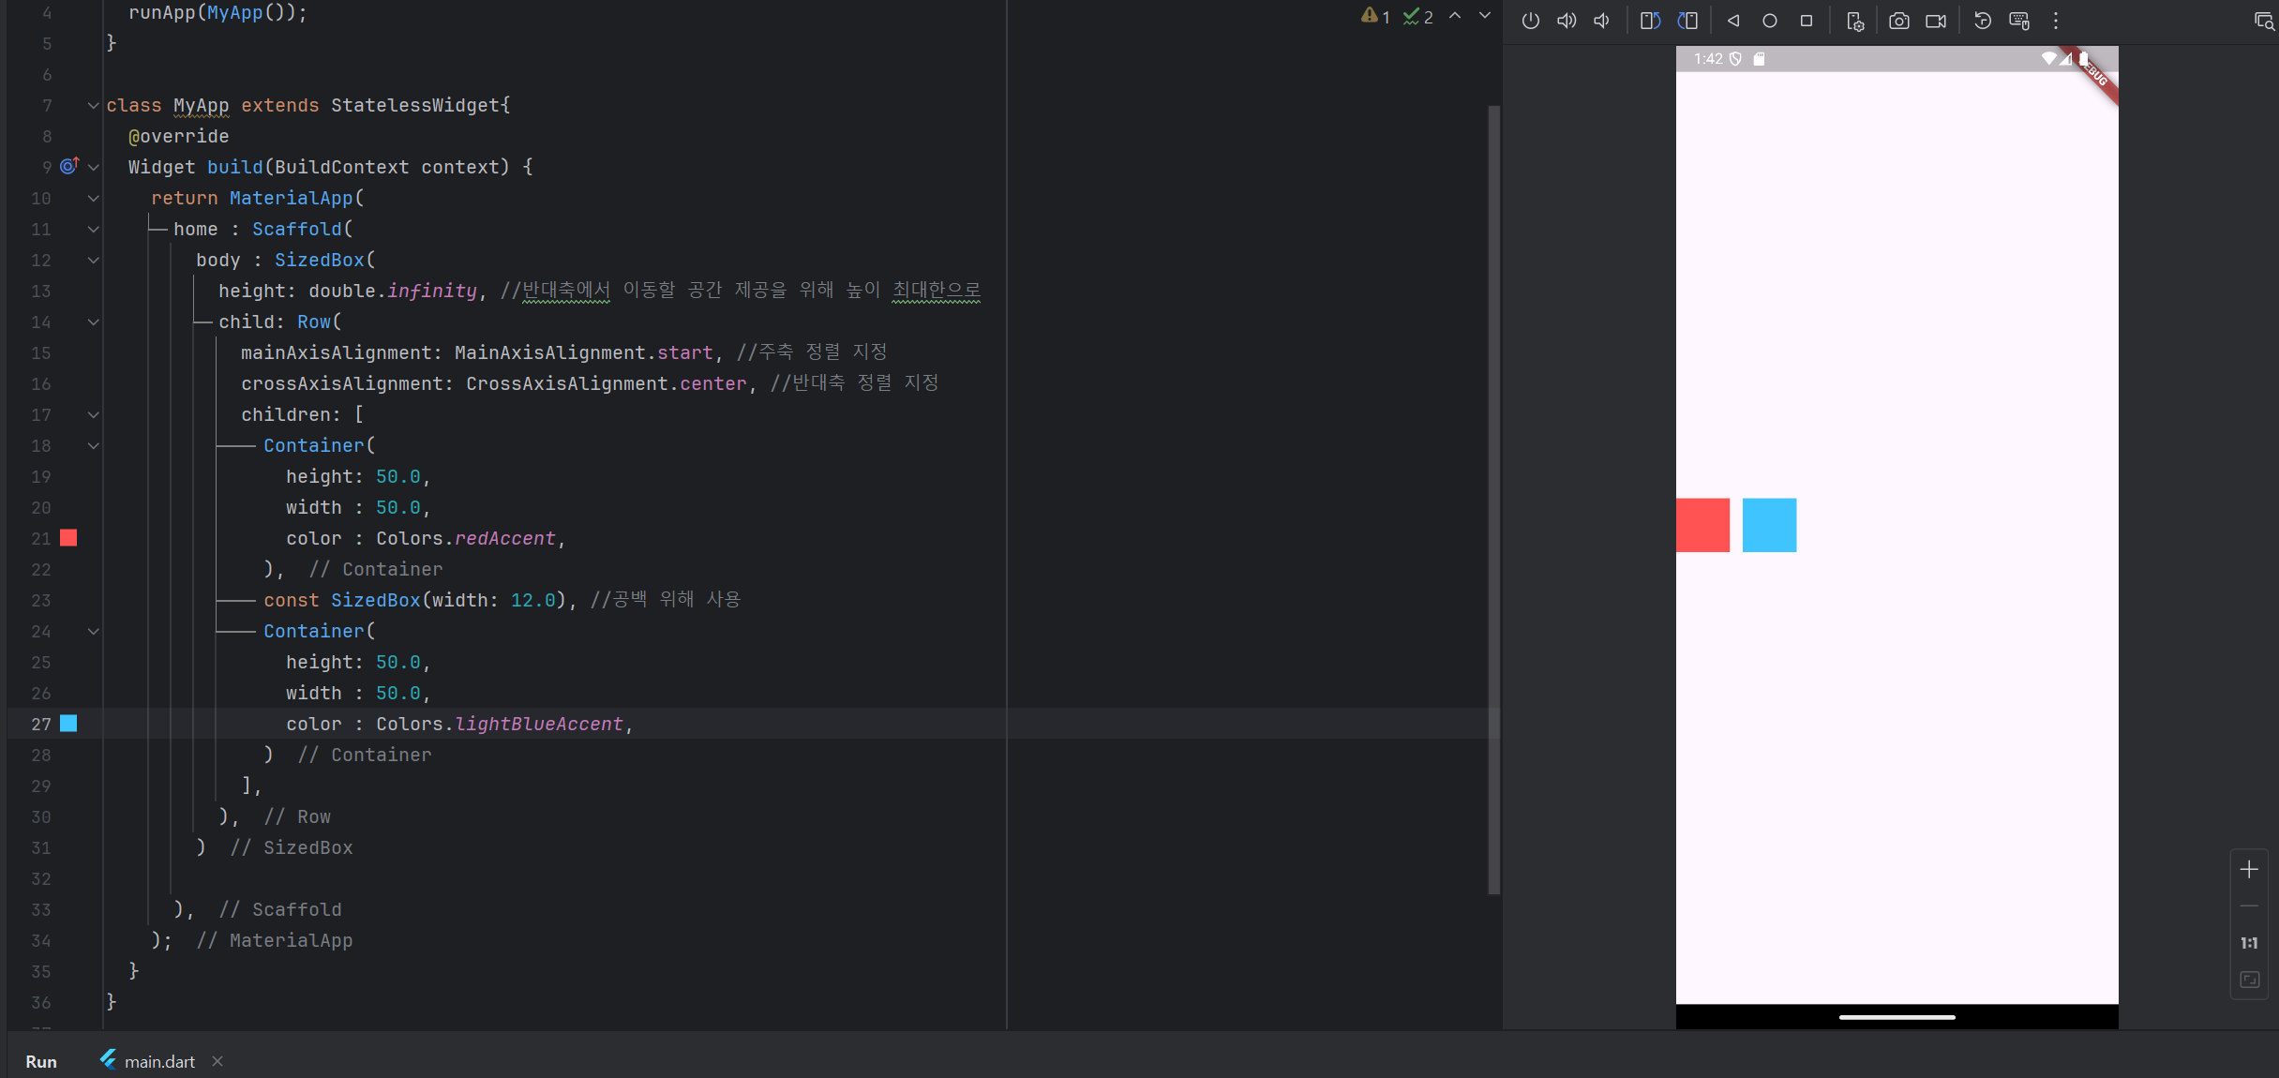Toggle hardware input keyboard-mouse icon

coord(2019,21)
